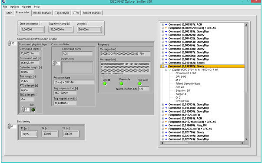
Task: Select the Frame info tab
Action: pyautogui.click(x=23, y=13)
